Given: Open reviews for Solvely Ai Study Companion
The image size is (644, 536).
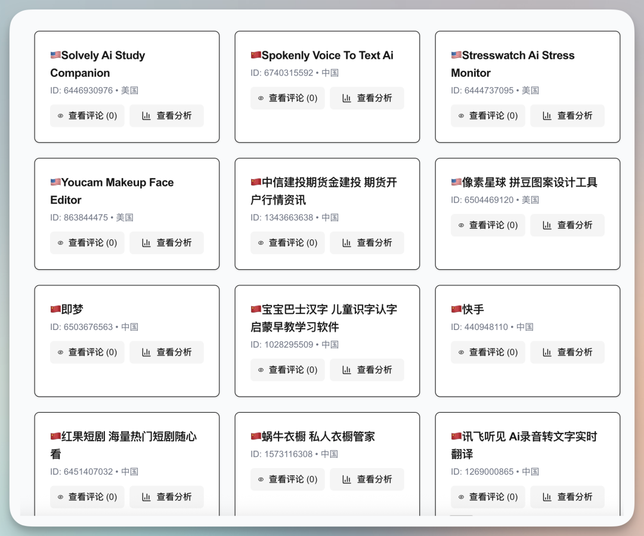Looking at the screenshot, I should point(87,116).
